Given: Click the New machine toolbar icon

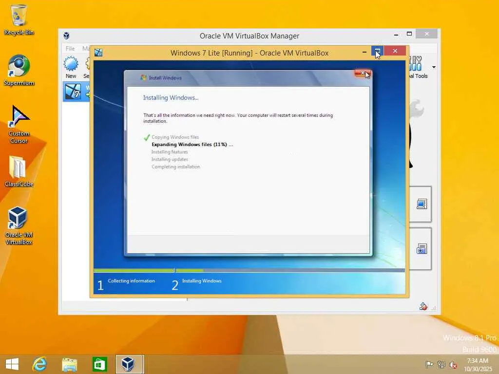Looking at the screenshot, I should click(x=71, y=67).
